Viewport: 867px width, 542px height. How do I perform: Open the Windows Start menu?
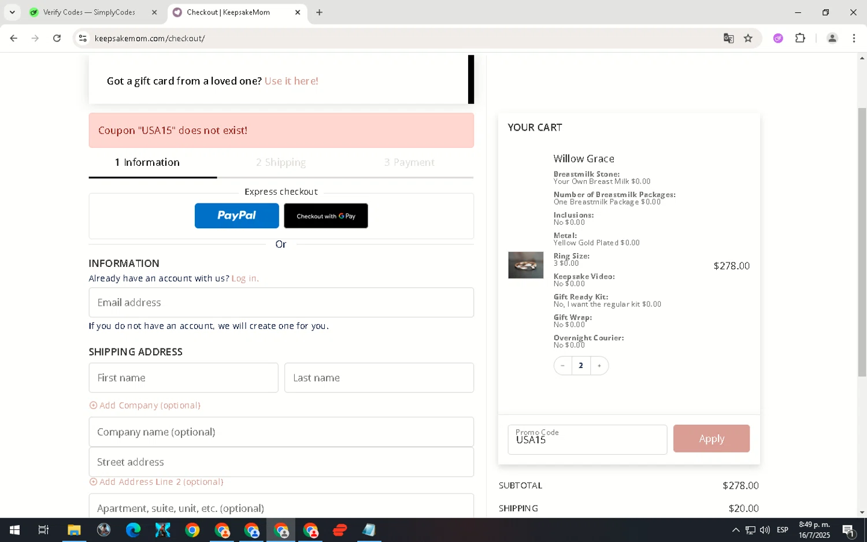(x=14, y=530)
